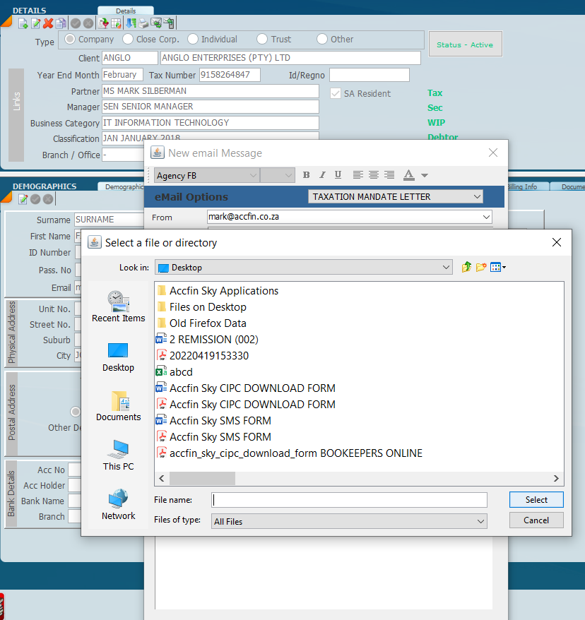Click the red X delete icon in Details toolbar
The height and width of the screenshot is (620, 585).
point(48,23)
